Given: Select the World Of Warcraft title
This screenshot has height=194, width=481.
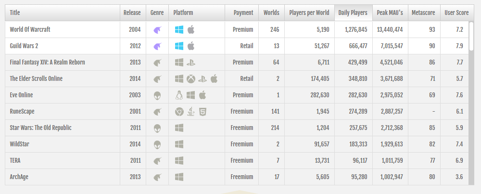Looking at the screenshot, I should click(30, 30).
